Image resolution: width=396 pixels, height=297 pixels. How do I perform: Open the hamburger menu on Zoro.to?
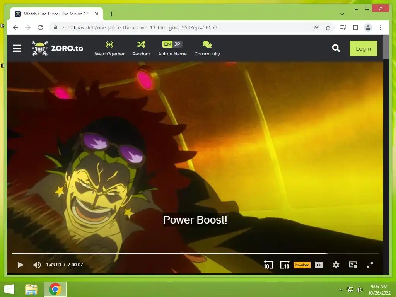(x=17, y=48)
